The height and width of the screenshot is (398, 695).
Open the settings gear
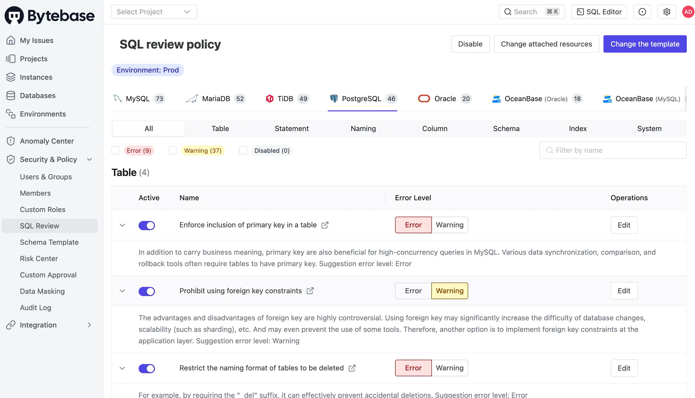(667, 12)
